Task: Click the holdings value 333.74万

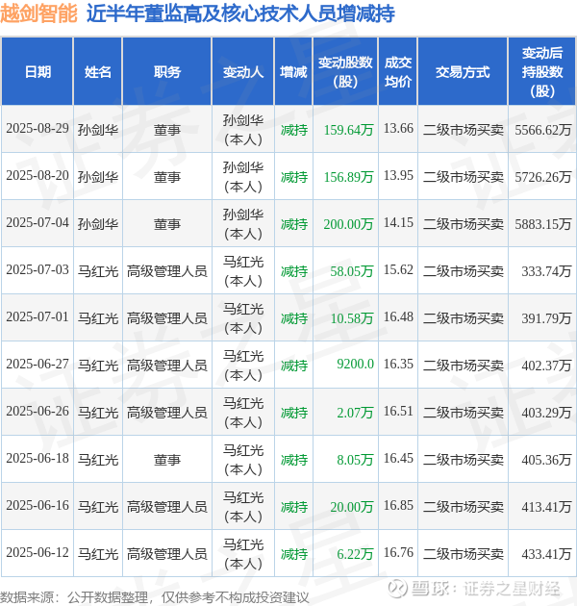Action: coord(546,271)
